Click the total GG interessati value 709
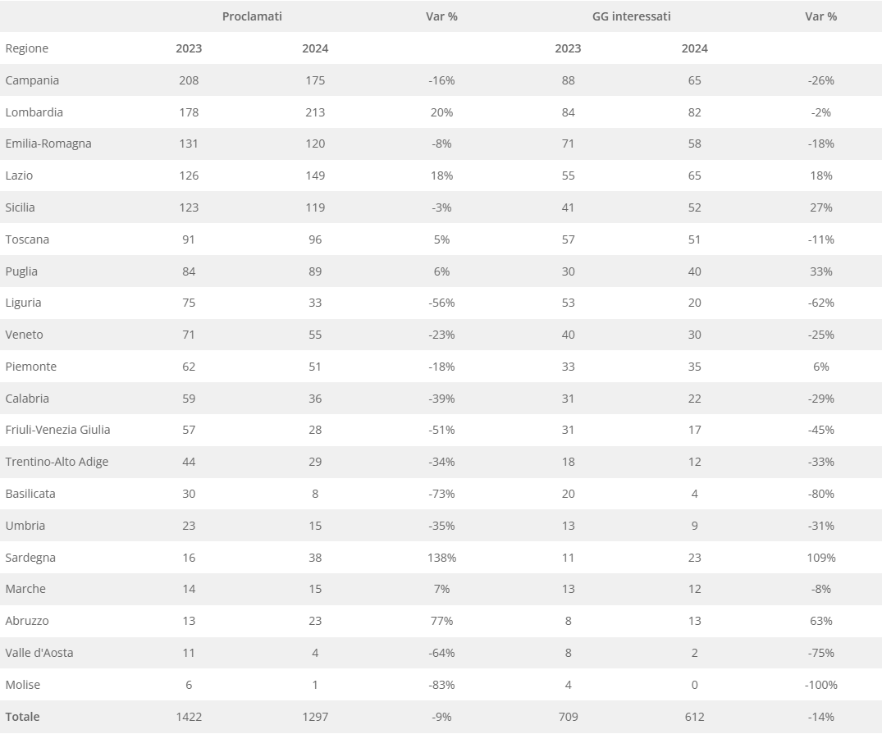 point(568,717)
